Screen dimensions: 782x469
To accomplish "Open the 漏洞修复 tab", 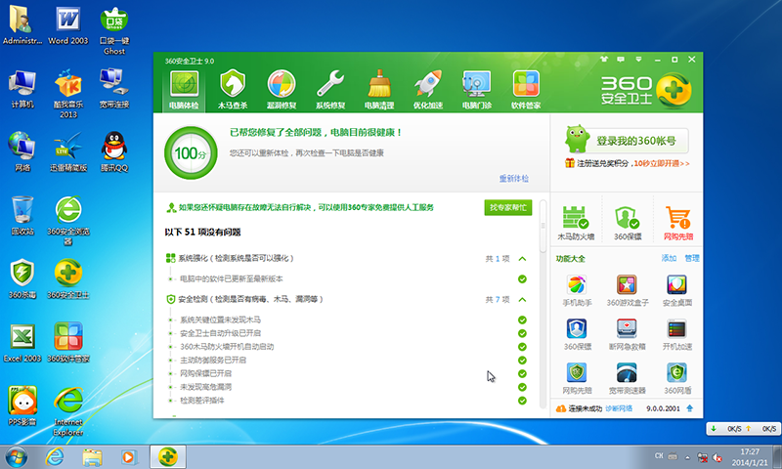I will coord(282,90).
